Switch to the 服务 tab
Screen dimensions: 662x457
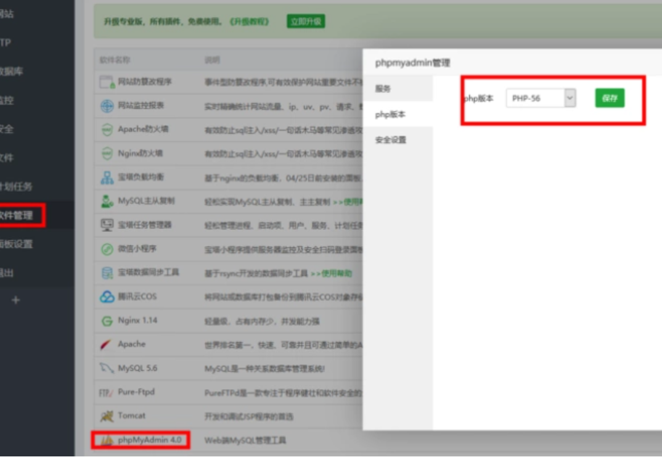pos(383,89)
